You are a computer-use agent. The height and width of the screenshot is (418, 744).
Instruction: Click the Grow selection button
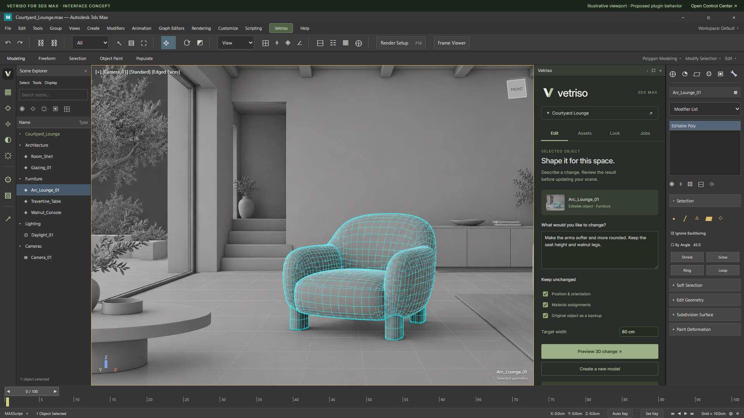(x=723, y=257)
